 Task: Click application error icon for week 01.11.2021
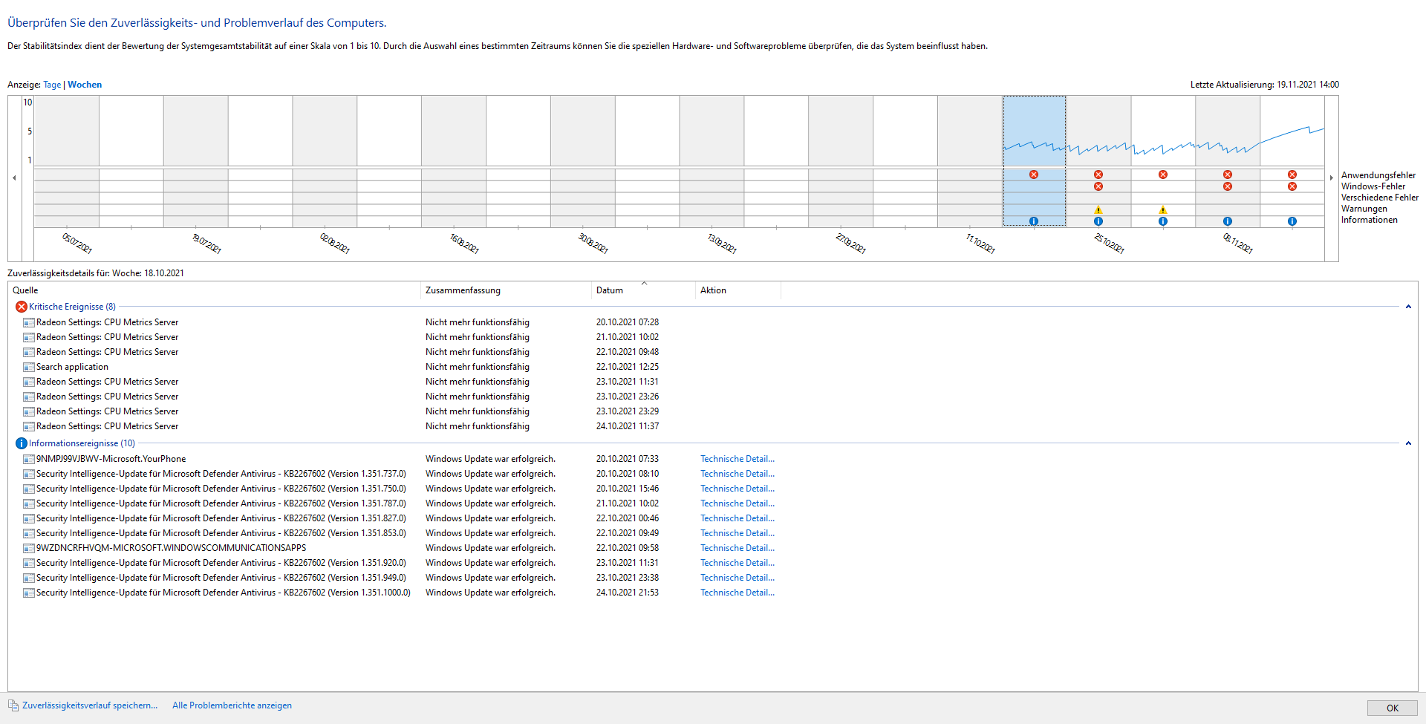(x=1163, y=175)
